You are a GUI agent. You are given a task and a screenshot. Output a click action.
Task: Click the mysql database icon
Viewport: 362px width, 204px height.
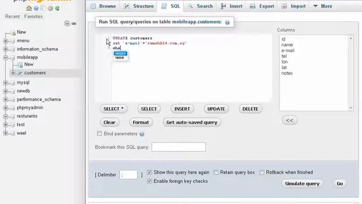coord(13,83)
